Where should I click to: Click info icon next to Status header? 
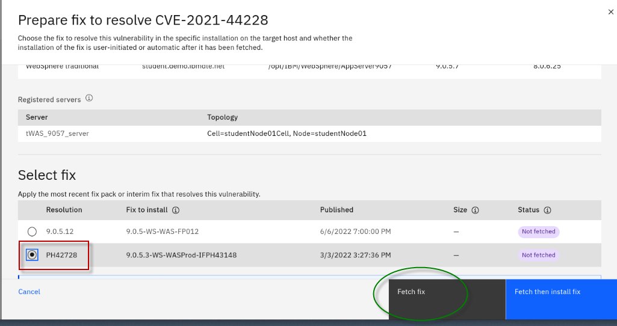pyautogui.click(x=547, y=211)
